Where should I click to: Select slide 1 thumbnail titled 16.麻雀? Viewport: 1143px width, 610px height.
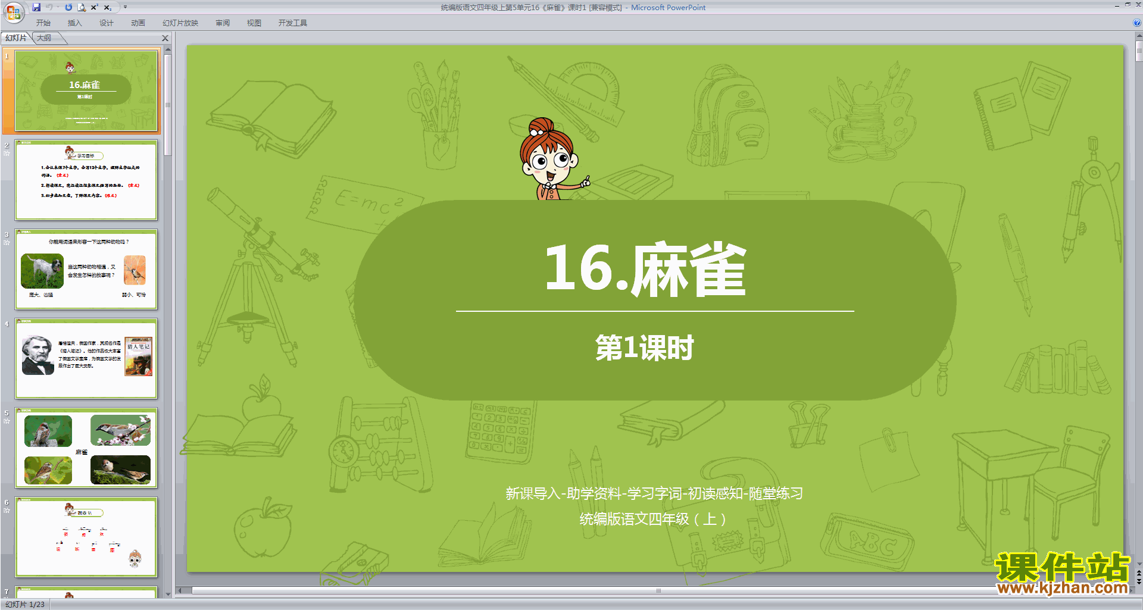coord(86,91)
